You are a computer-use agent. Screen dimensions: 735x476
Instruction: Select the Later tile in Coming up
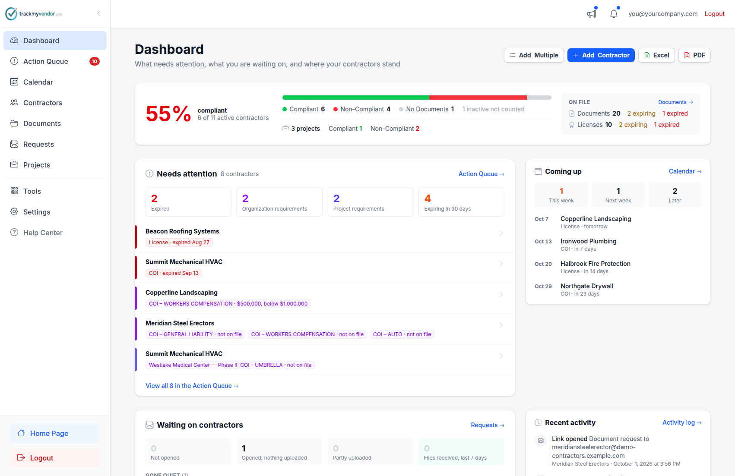(x=675, y=195)
